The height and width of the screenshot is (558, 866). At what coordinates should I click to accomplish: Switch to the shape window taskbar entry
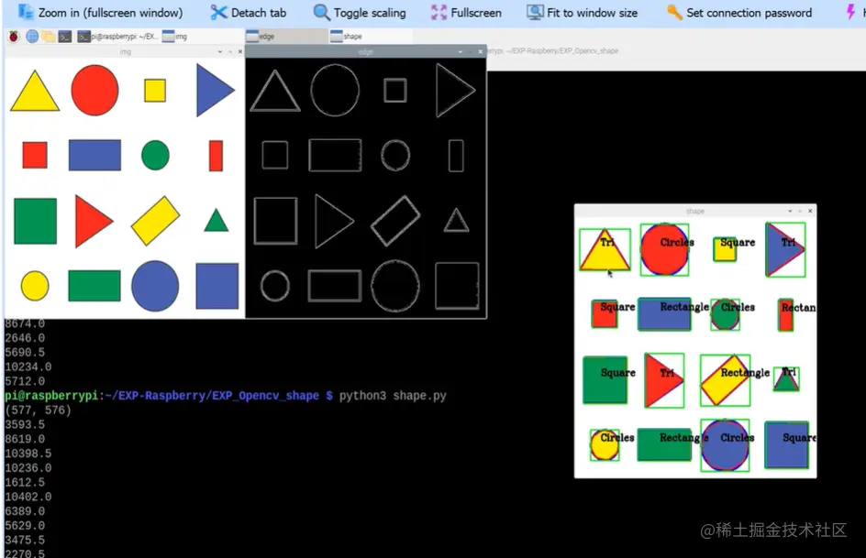tap(371, 37)
